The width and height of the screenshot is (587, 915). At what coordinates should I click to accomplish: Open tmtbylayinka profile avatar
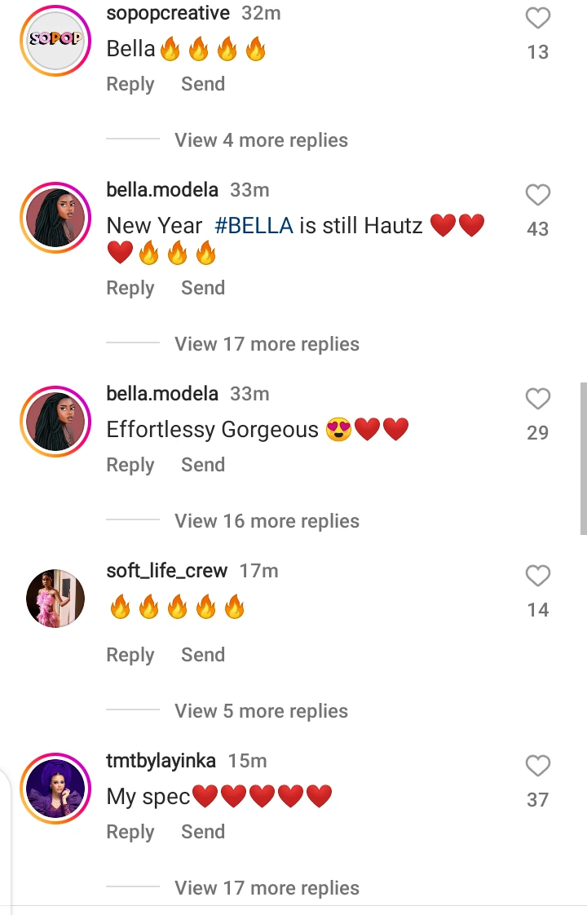55,789
